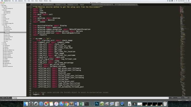
Task: Open unfollow_util.py in sidebar
Action: click(8, 40)
